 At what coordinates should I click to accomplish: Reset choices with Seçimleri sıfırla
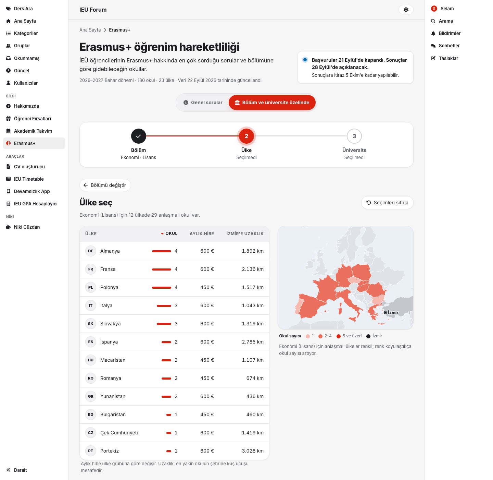(x=387, y=203)
